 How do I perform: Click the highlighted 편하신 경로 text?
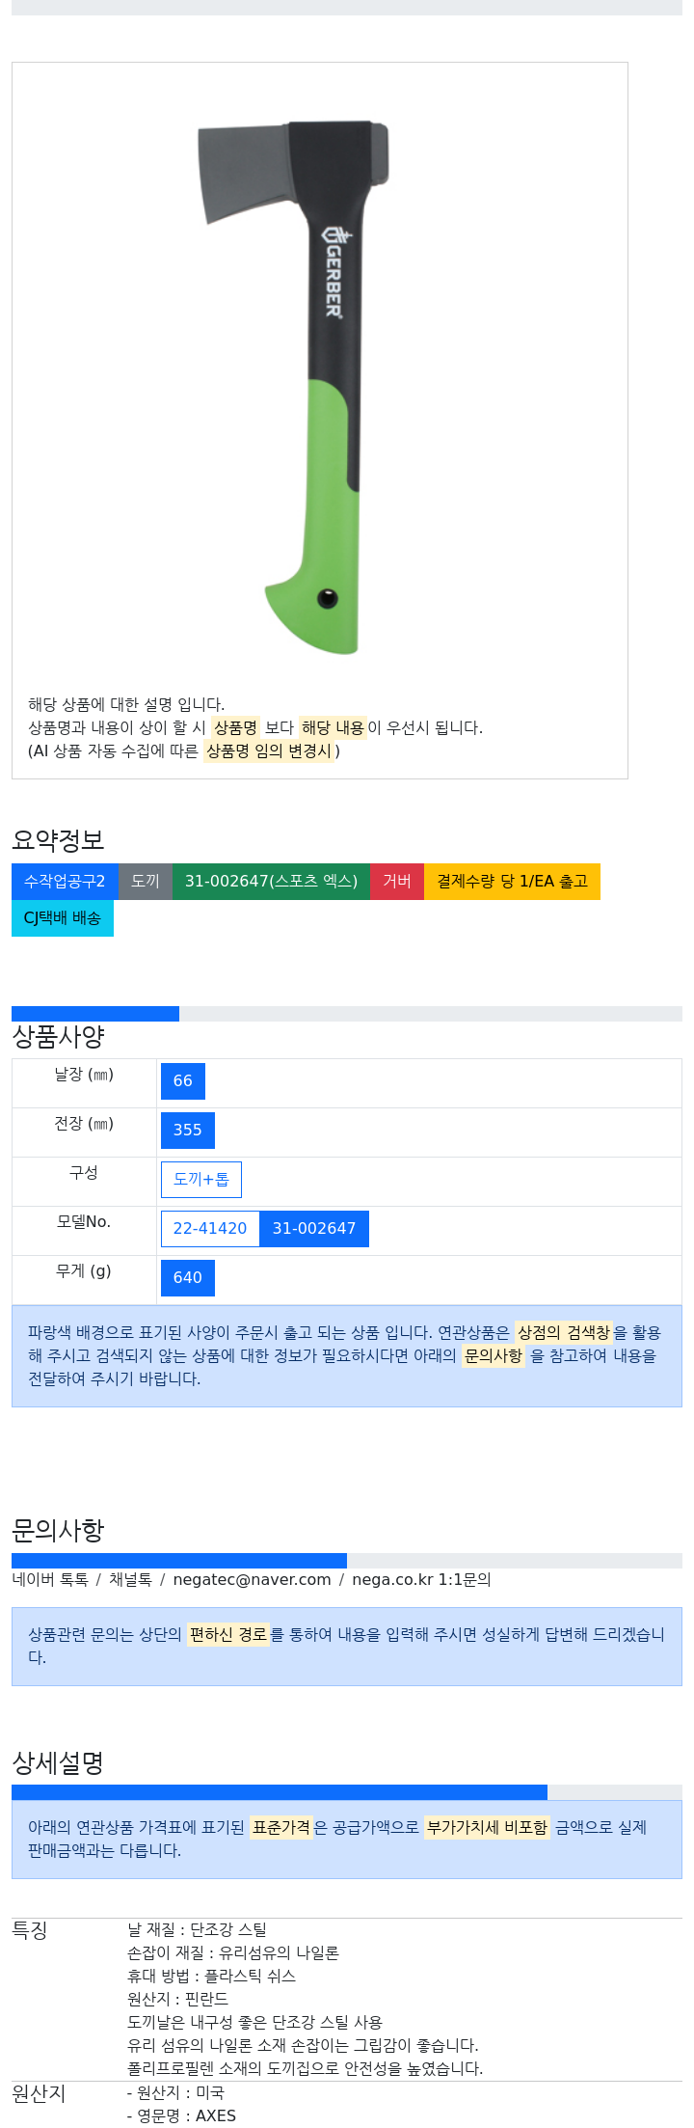coord(227,1634)
